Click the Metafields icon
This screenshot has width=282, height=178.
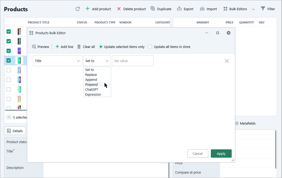click(236, 123)
